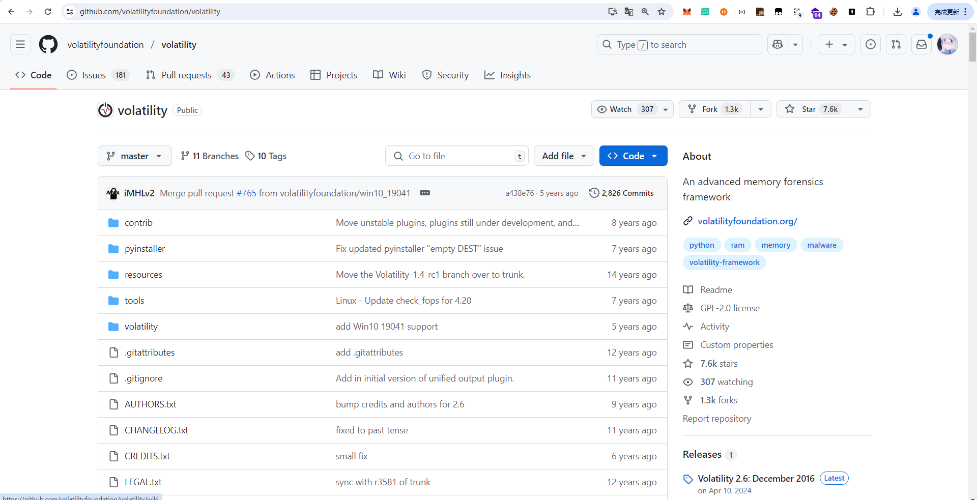Open notifications inbox icon
This screenshot has width=977, height=500.
[x=921, y=44]
